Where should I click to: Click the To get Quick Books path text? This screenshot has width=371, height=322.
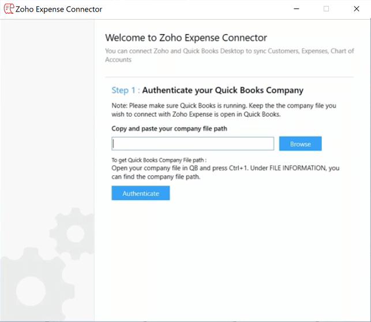(x=159, y=160)
